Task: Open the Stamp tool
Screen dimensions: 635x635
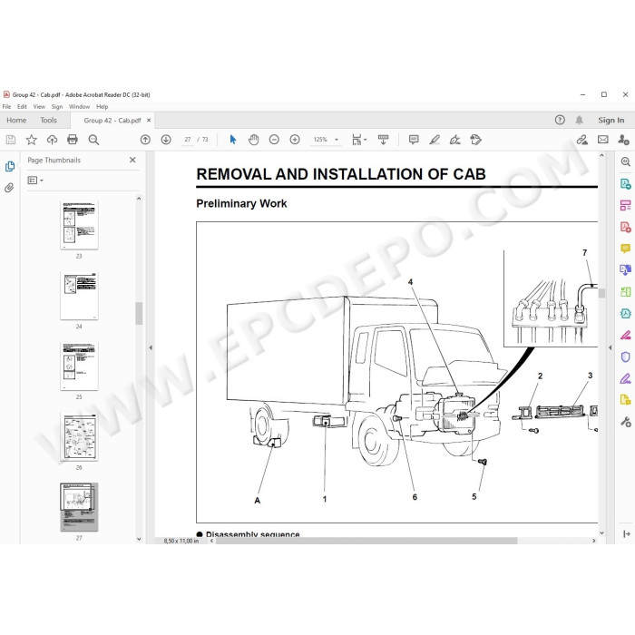Action: point(476,140)
